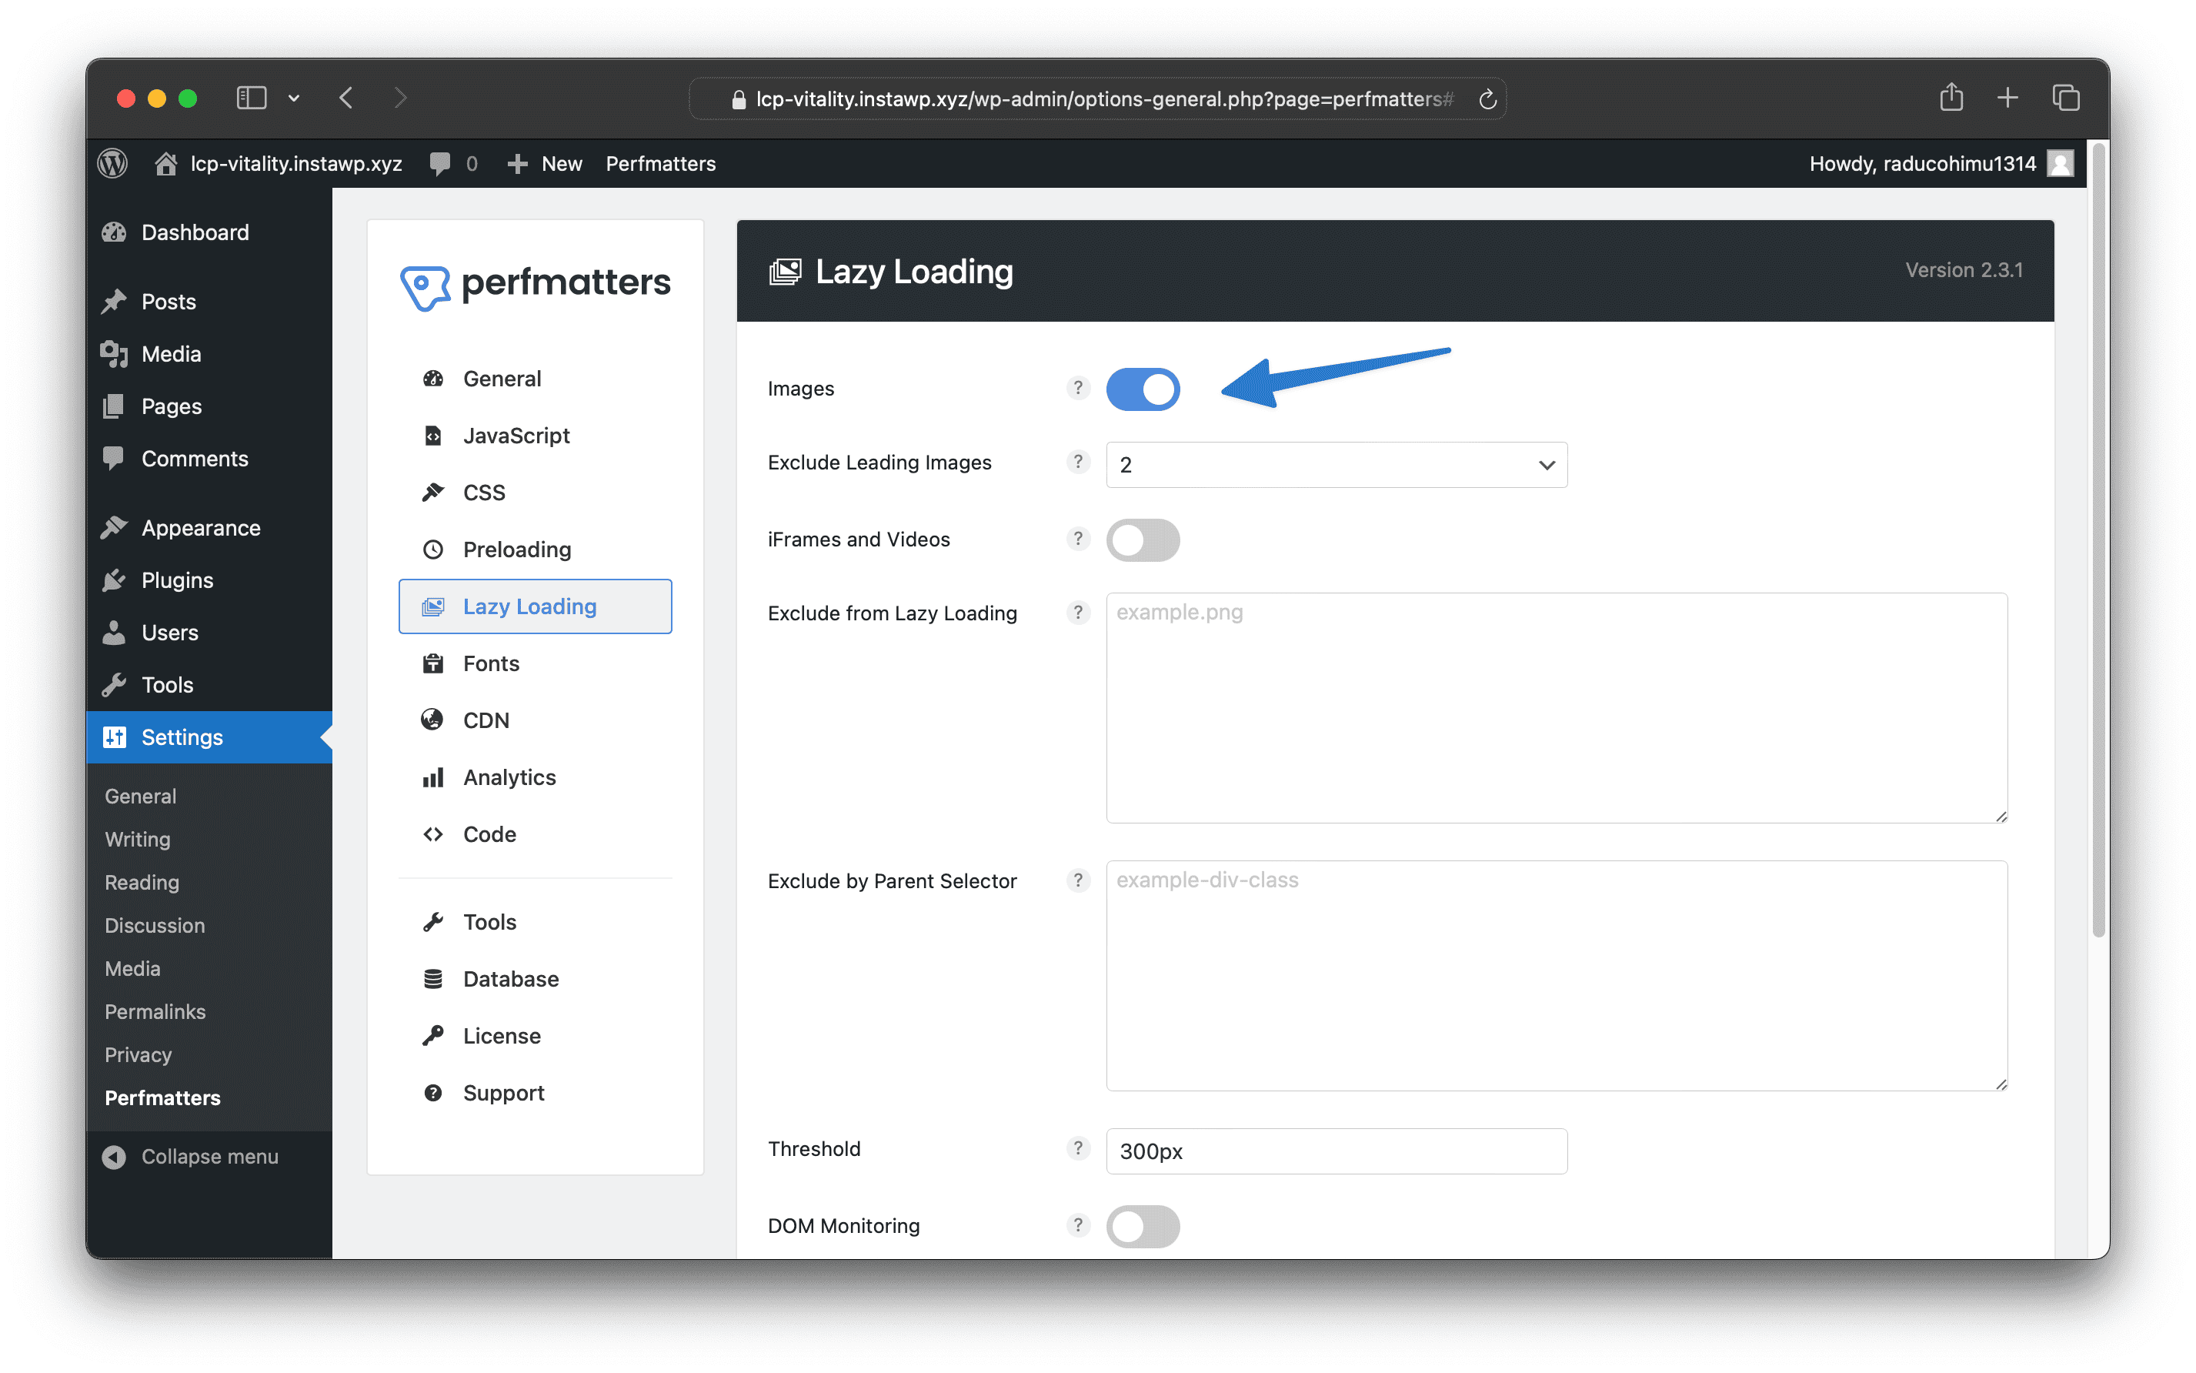Enable the iFrames and Videos toggle
This screenshot has height=1373, width=2196.
pyautogui.click(x=1142, y=540)
